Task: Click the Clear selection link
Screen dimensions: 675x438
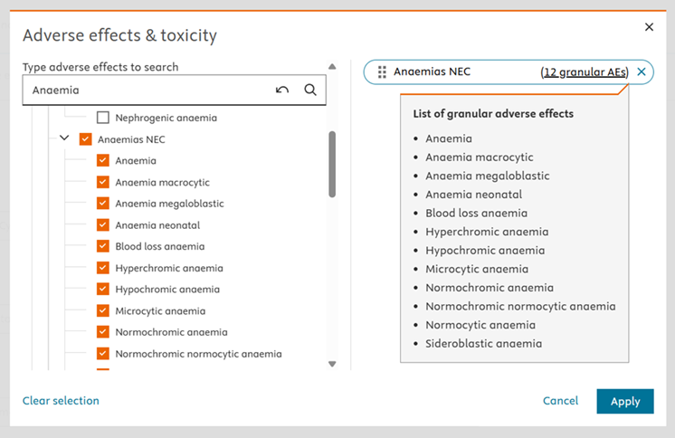Action: tap(61, 401)
